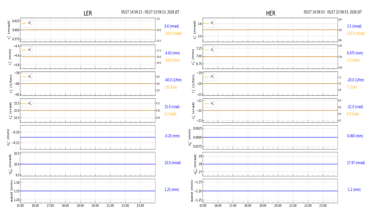Click the 3.5 (mrad) value in HER

point(354,26)
